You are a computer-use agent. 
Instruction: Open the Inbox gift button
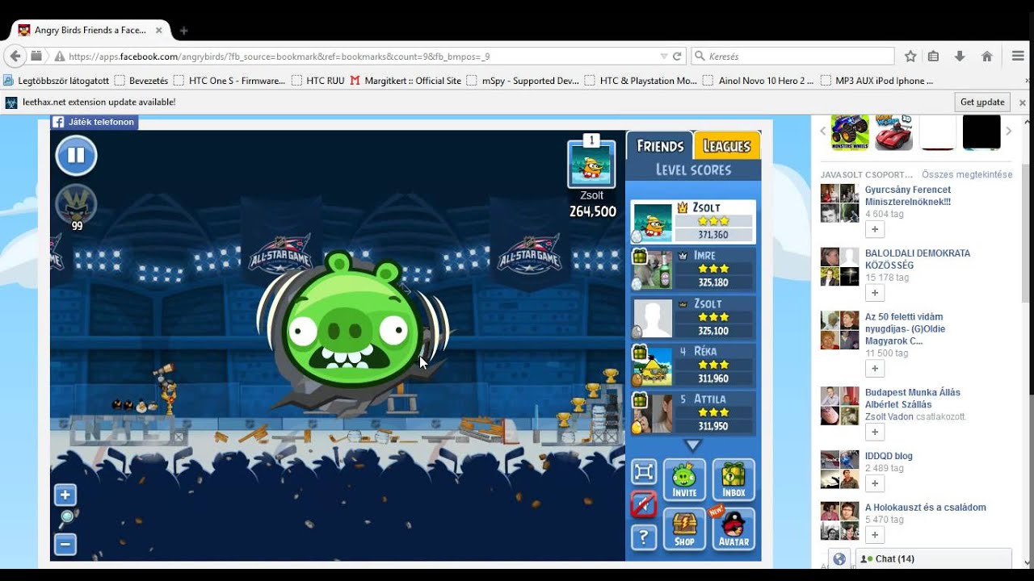[733, 480]
